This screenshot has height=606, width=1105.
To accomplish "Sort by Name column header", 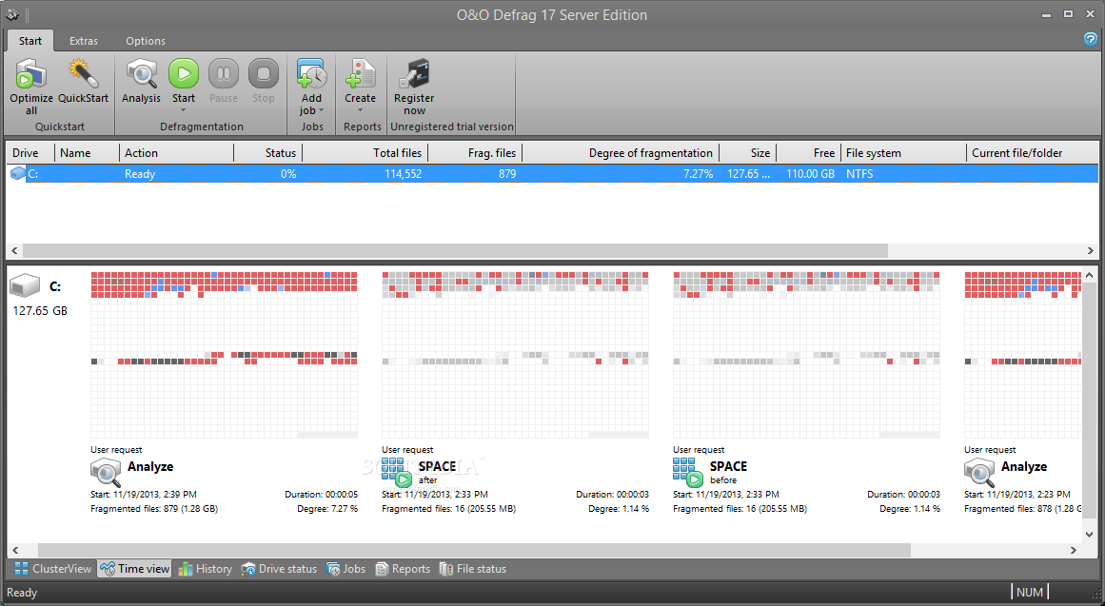I will pyautogui.click(x=87, y=153).
